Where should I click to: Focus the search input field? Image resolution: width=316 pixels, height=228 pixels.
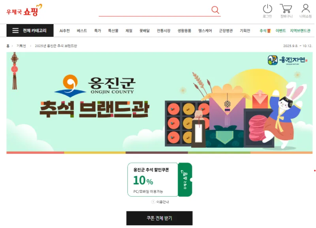tap(154, 10)
